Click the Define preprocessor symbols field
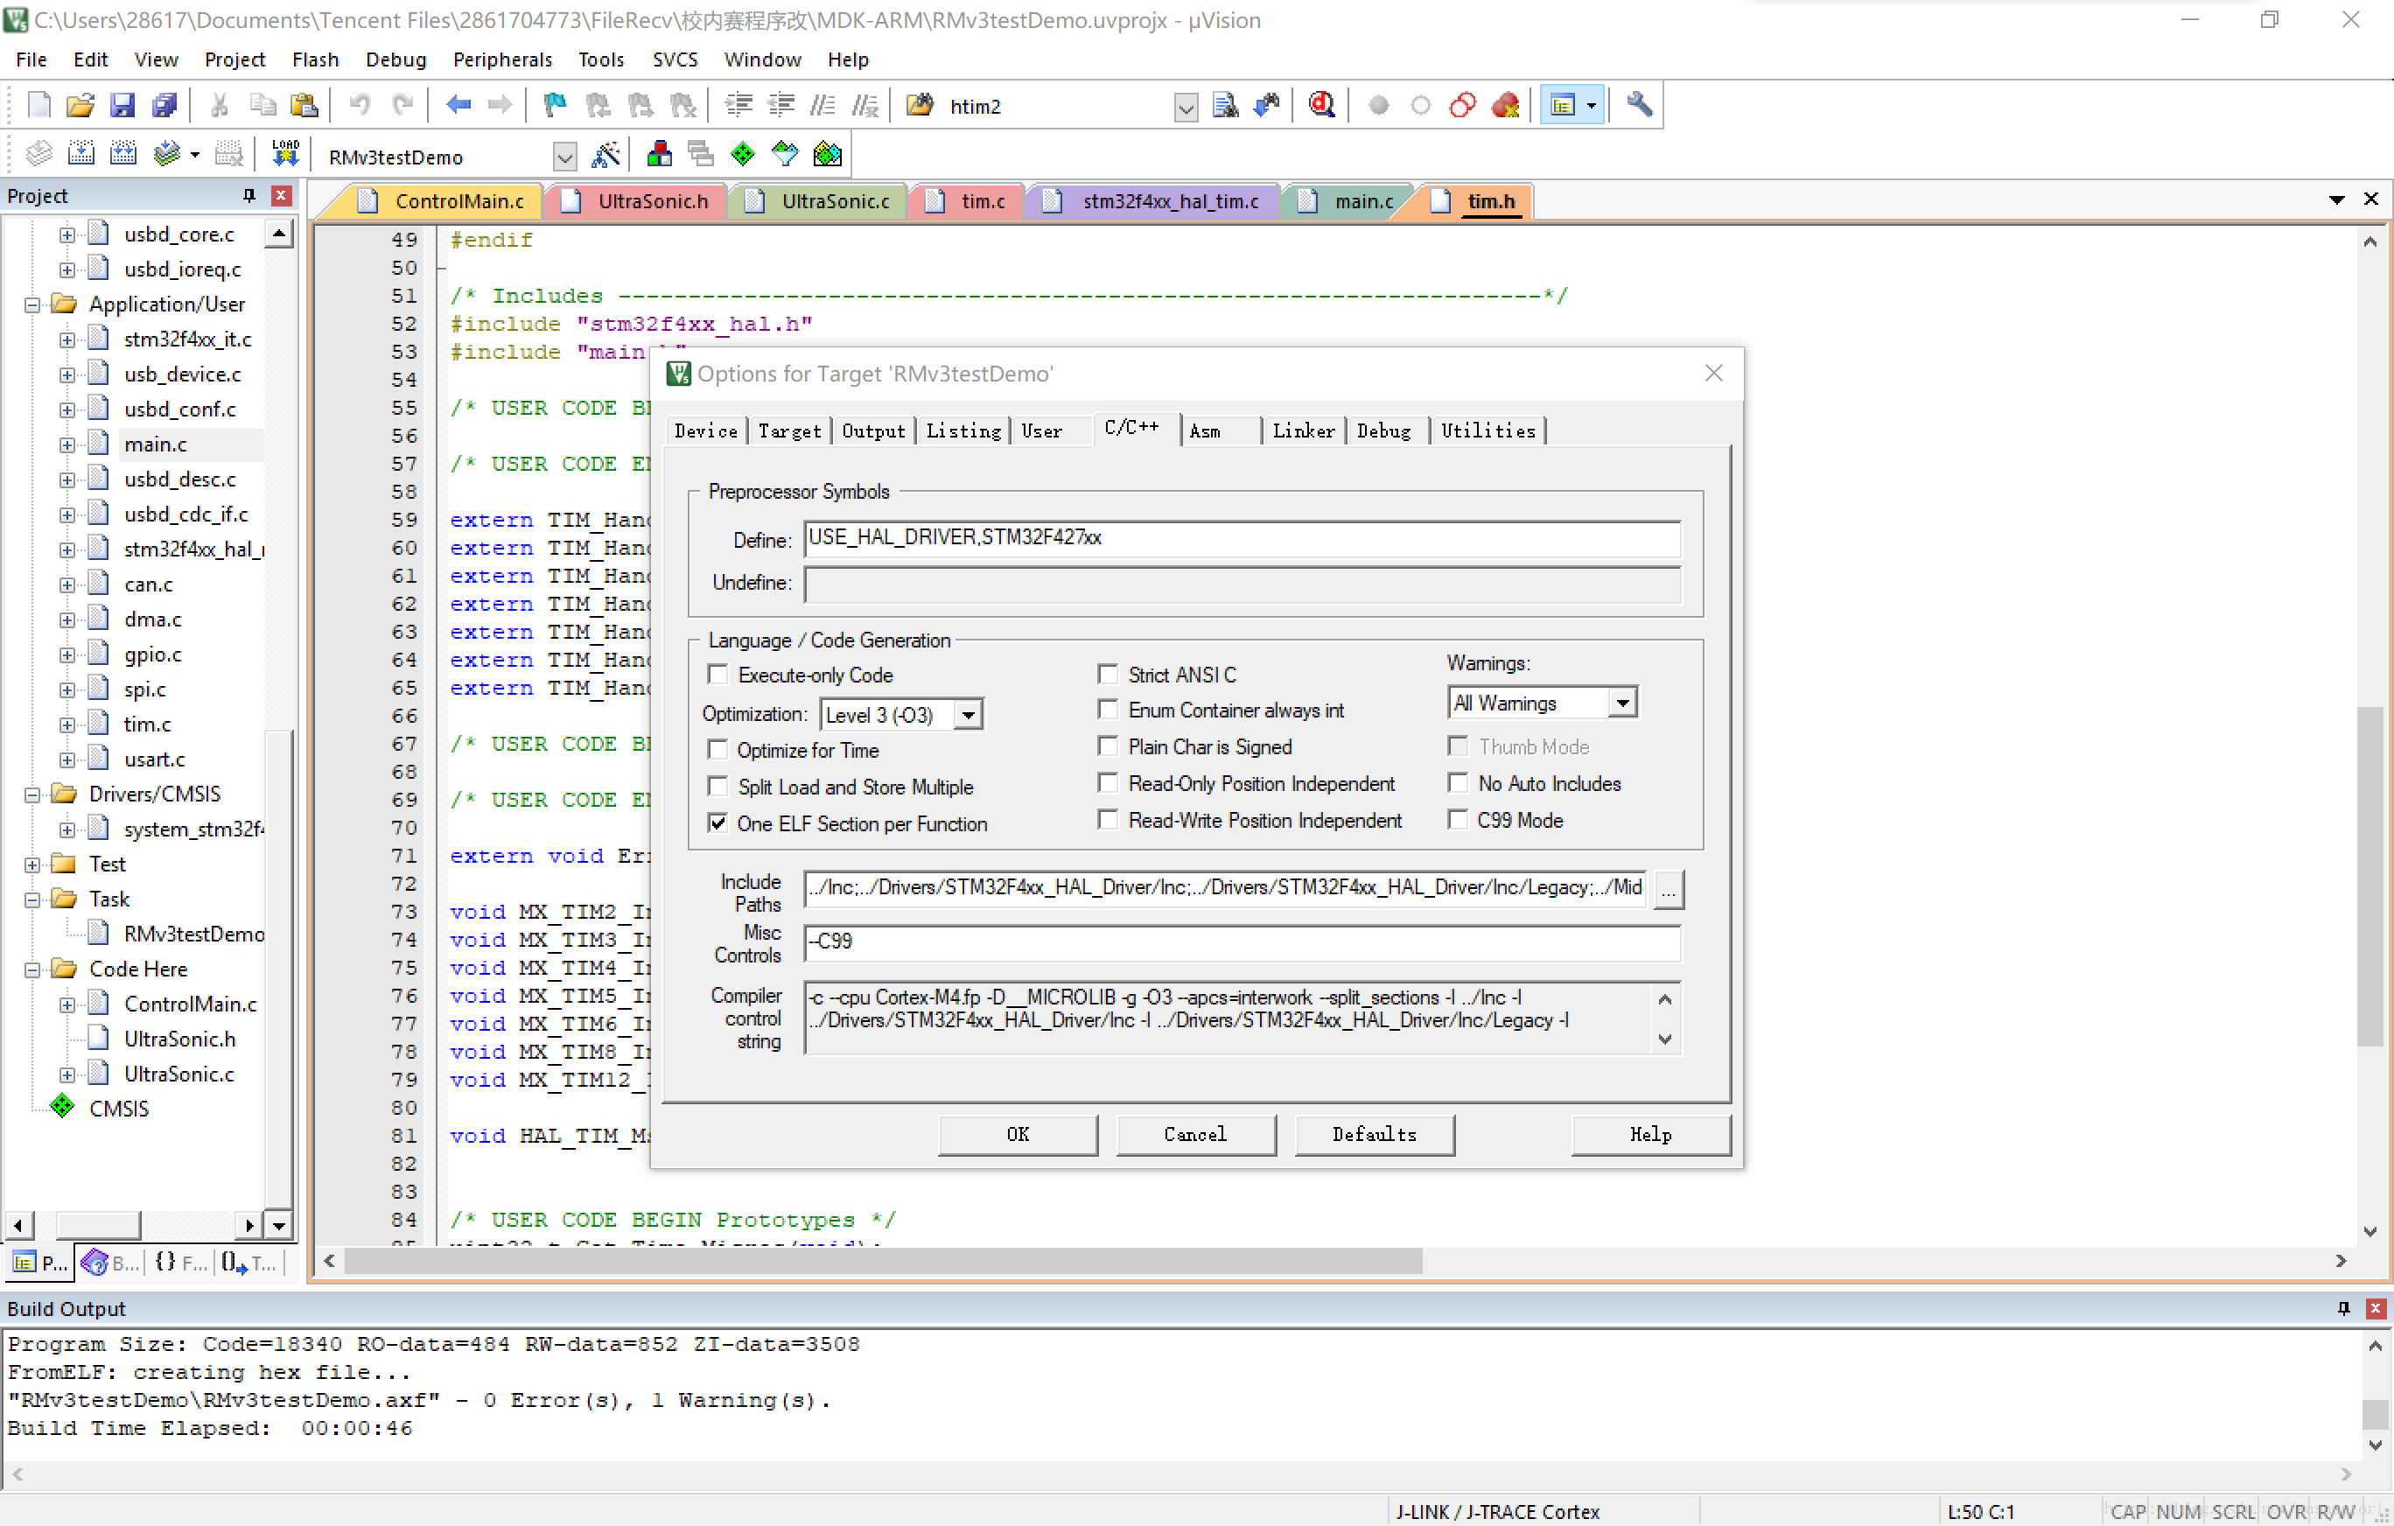This screenshot has height=1526, width=2394. [x=1242, y=538]
